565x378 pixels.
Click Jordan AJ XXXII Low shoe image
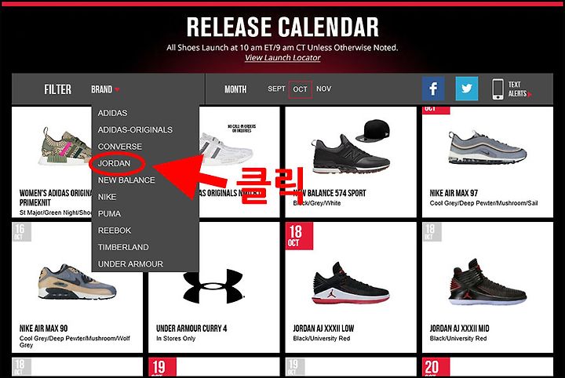point(350,284)
